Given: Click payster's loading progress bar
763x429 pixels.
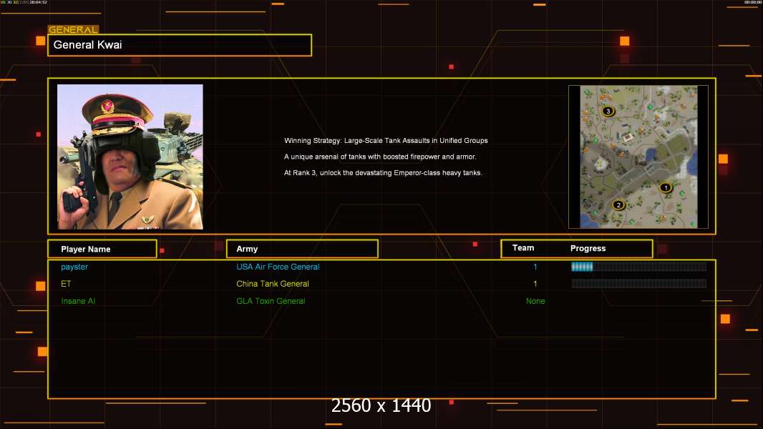Looking at the screenshot, I should tap(639, 266).
